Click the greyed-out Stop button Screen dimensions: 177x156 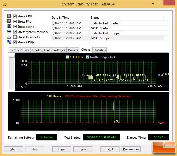[35, 149]
